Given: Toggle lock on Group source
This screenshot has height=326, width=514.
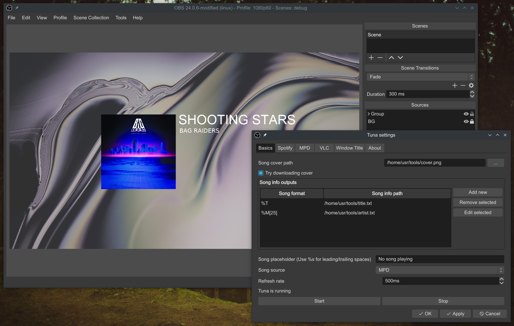Looking at the screenshot, I should pos(472,114).
